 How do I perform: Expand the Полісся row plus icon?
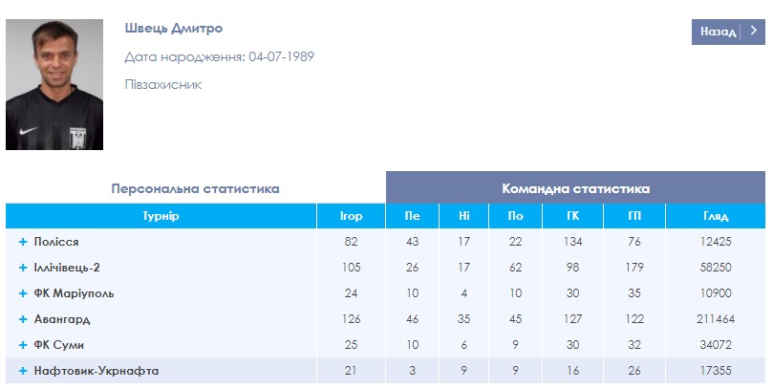click(23, 242)
